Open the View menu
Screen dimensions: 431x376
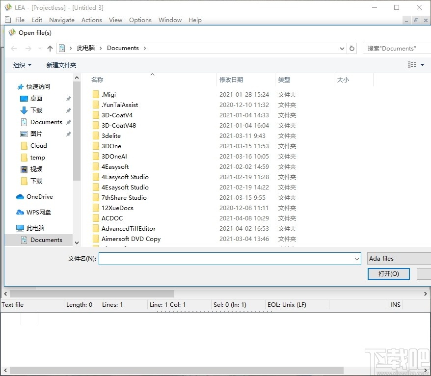(115, 20)
